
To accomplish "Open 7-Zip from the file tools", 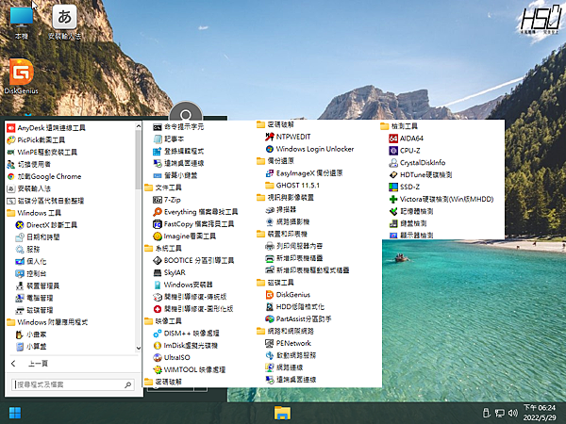I will (173, 200).
